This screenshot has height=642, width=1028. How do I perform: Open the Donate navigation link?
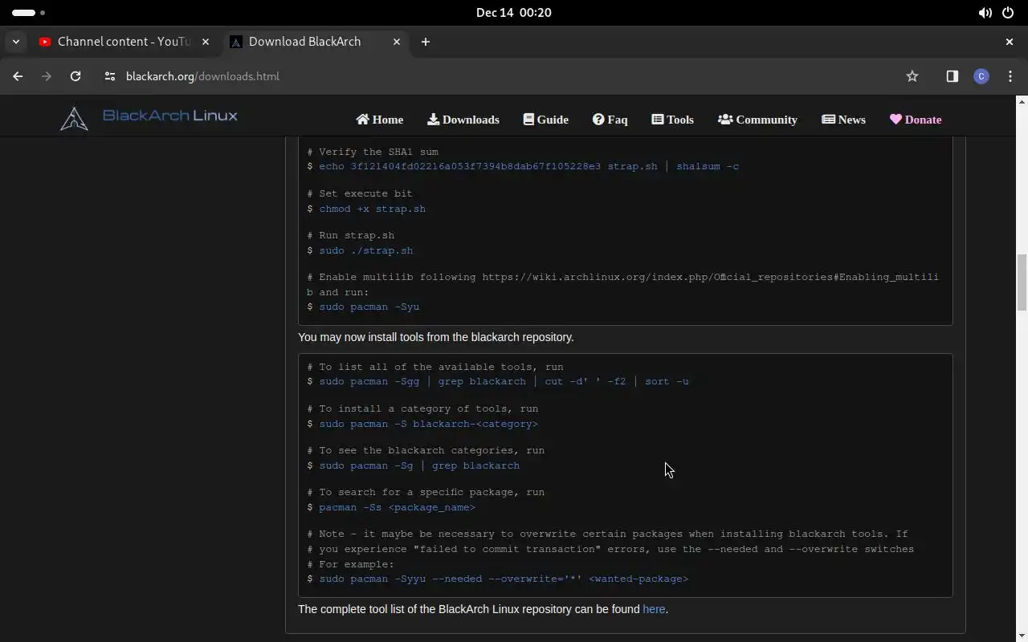(x=916, y=120)
